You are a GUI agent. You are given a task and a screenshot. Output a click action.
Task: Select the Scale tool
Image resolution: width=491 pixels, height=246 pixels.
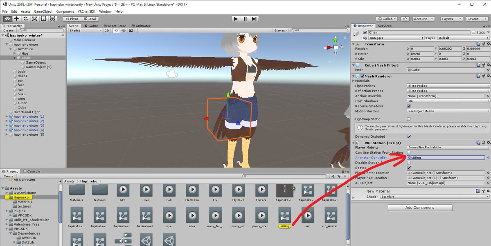[34, 19]
